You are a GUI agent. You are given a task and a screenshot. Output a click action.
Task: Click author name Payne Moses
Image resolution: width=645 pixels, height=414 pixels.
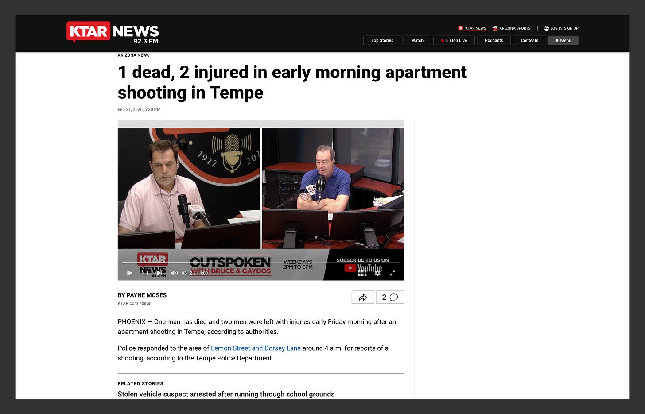[147, 295]
